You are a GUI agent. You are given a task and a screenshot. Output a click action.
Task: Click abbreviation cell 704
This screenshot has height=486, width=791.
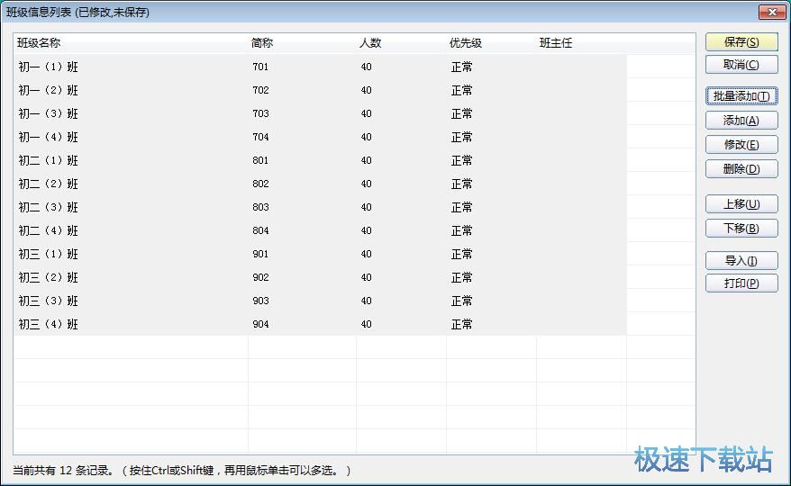(x=260, y=137)
